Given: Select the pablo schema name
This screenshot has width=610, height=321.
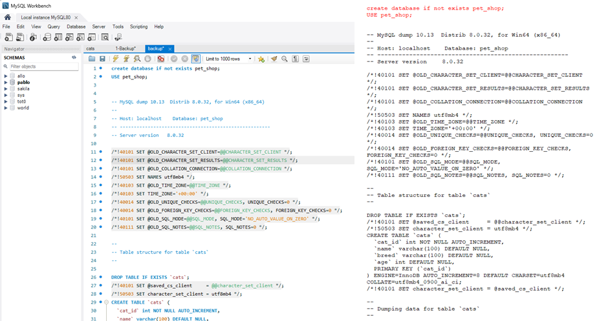Looking at the screenshot, I should [23, 83].
